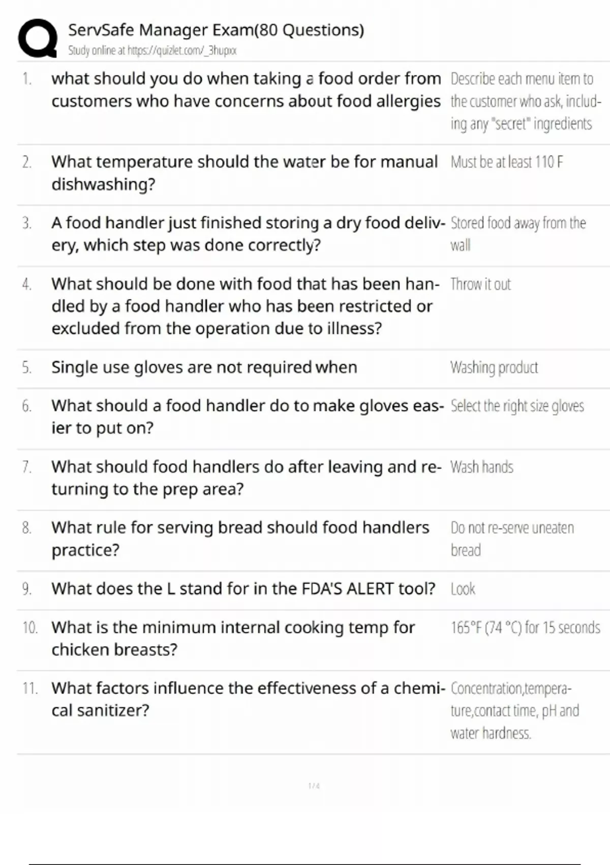
Task: Click the '165°F (74 °C) for 15 seconds' answer
Action: click(525, 627)
